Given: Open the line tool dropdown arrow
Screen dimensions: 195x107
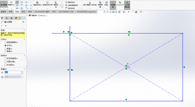Looking at the screenshot, I should pos(19,2).
